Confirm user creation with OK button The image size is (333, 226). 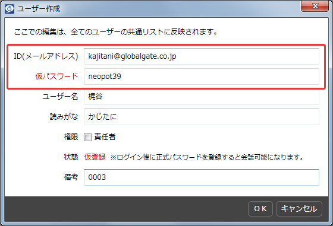tap(260, 209)
